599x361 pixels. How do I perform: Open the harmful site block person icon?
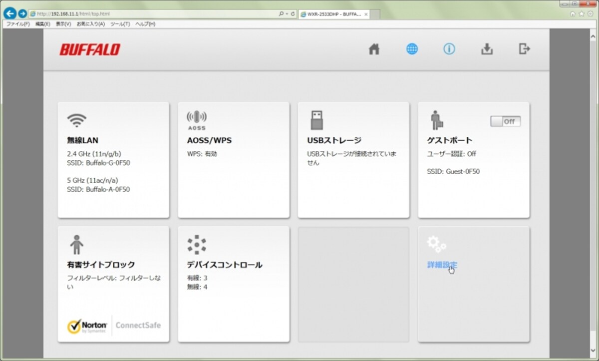(x=76, y=245)
